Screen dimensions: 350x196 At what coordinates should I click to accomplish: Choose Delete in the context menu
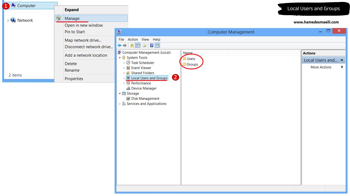tap(71, 64)
